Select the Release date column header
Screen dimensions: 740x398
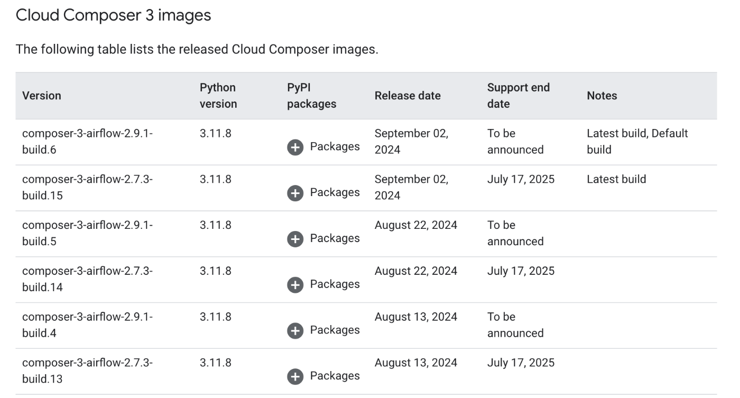click(408, 96)
